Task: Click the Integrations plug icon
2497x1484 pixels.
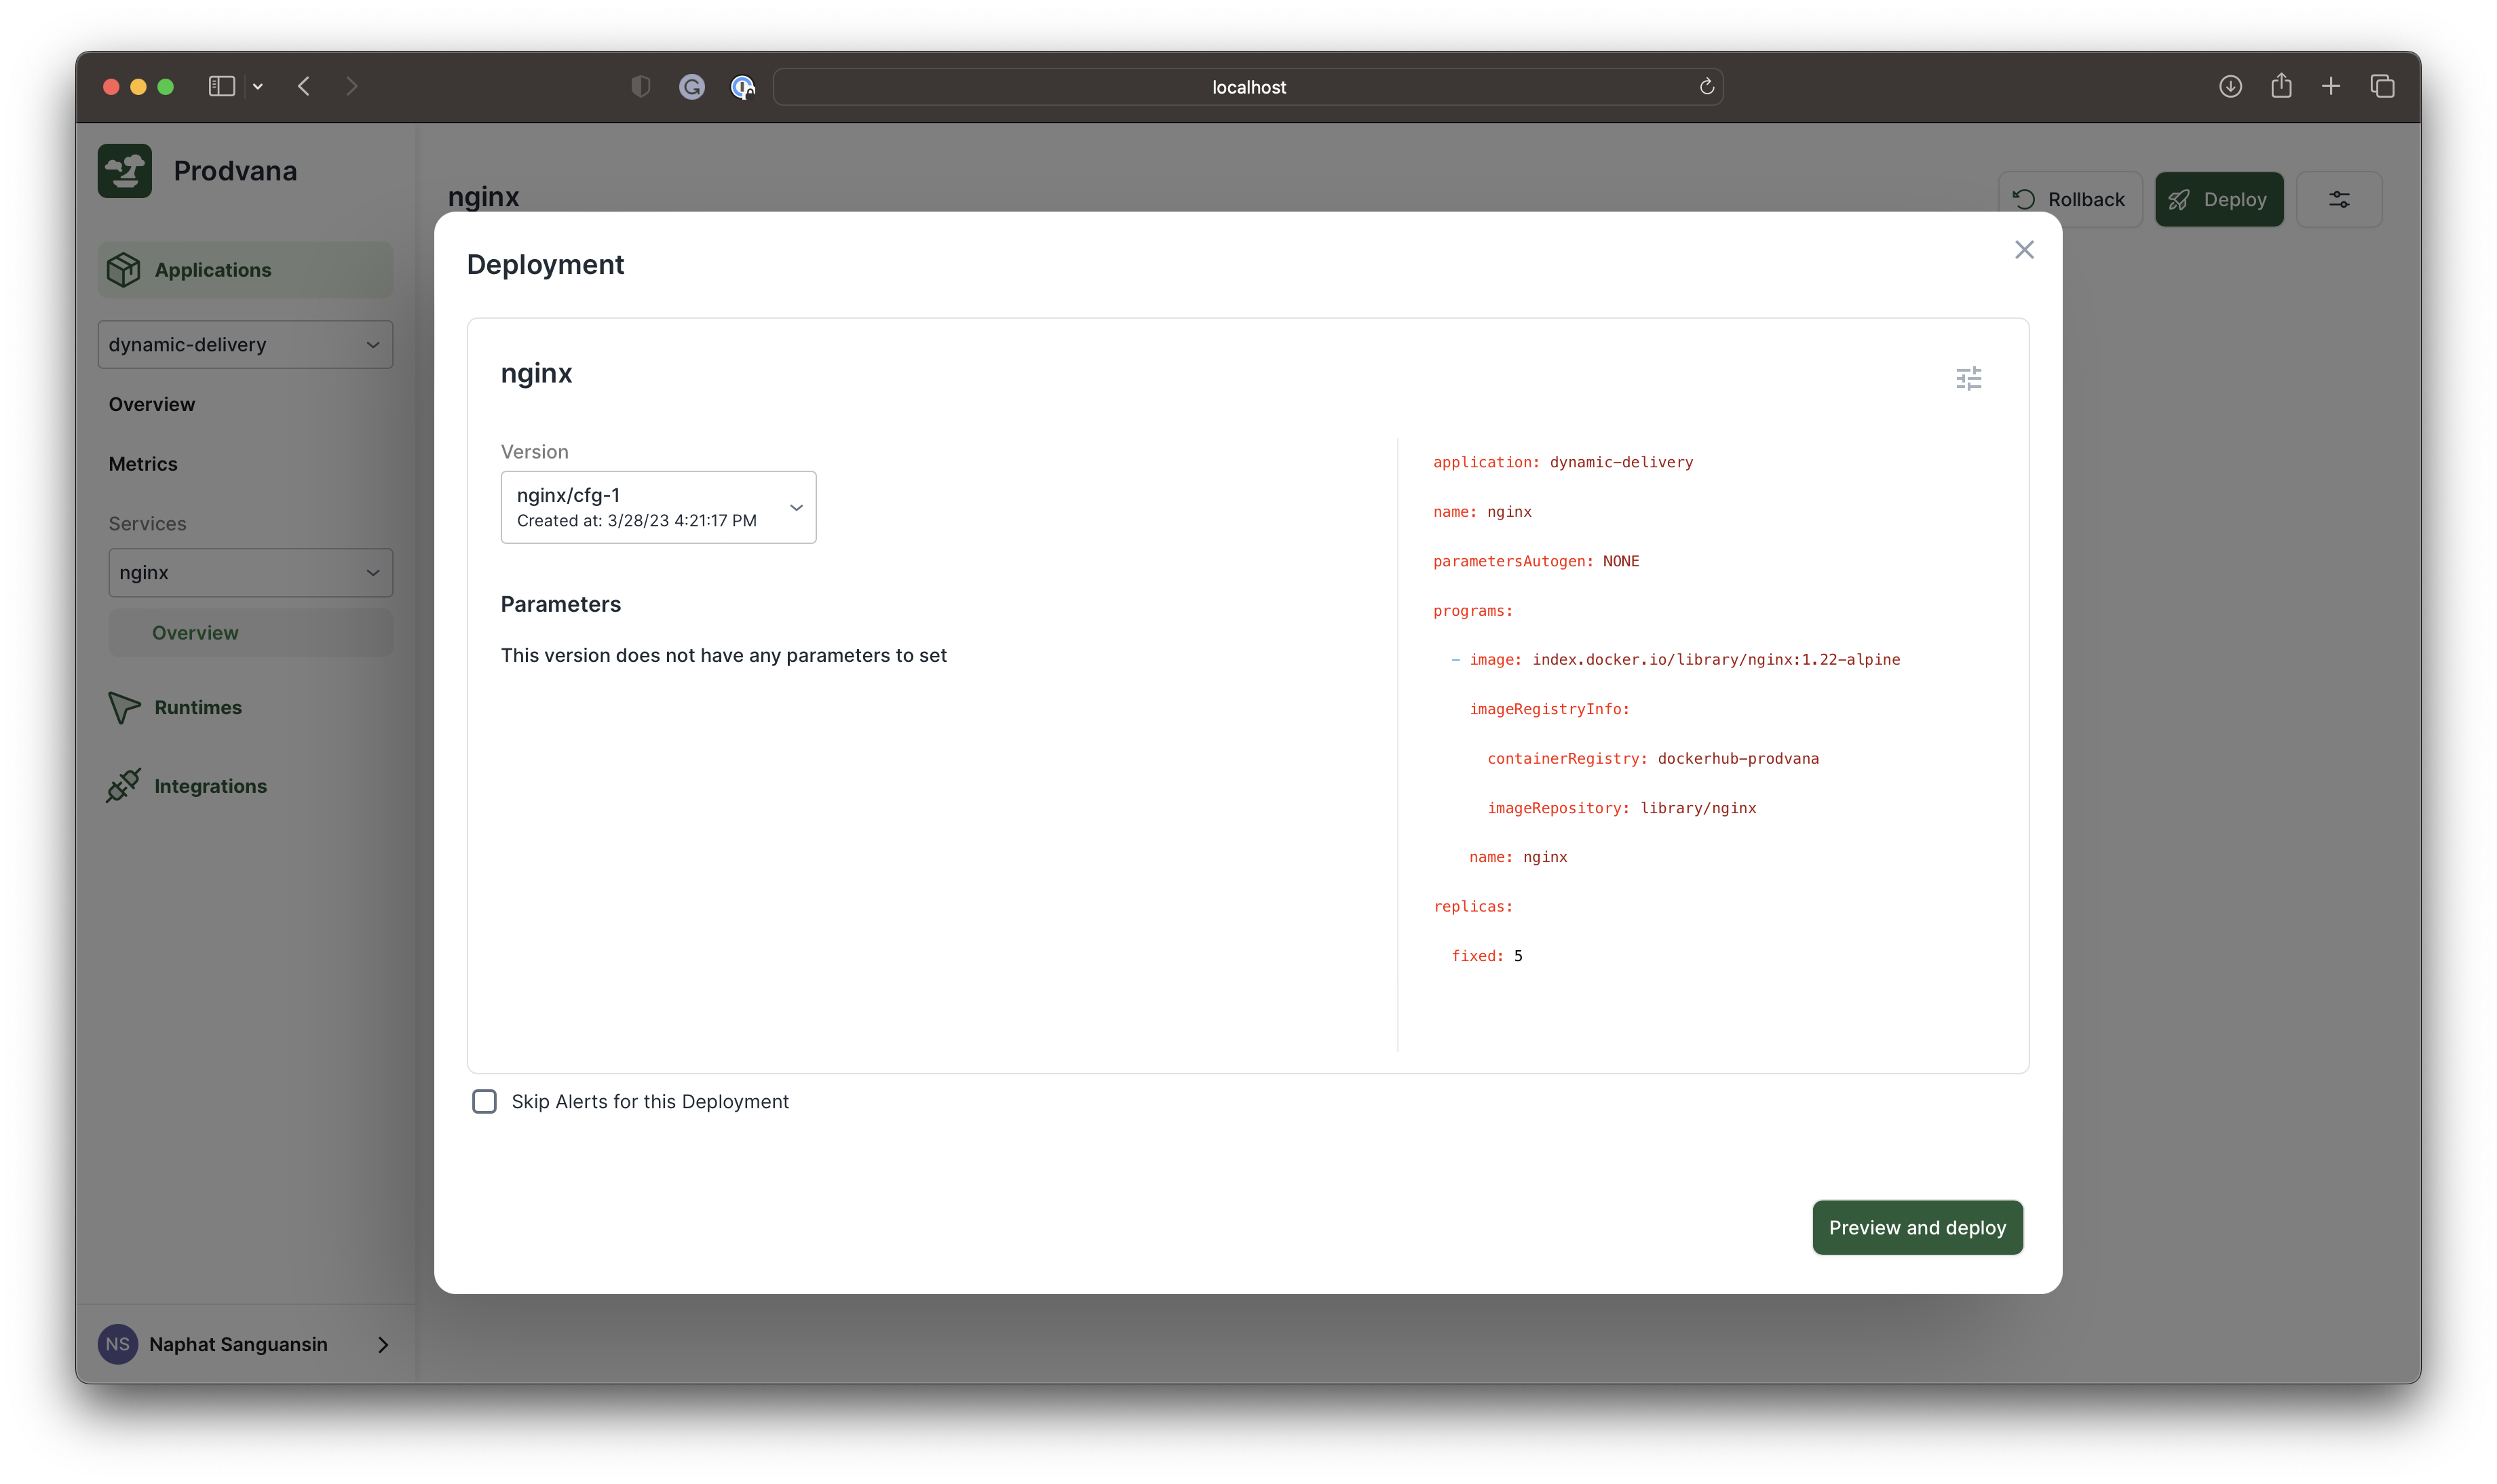Action: 123,786
